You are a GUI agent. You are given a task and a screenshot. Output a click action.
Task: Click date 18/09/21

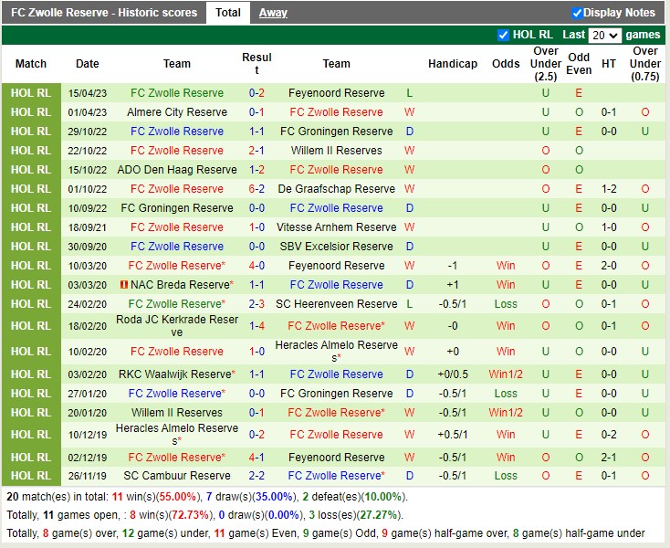(x=87, y=227)
